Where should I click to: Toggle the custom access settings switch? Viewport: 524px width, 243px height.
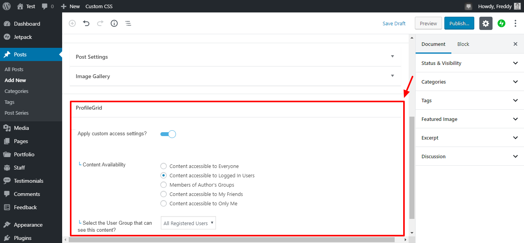pyautogui.click(x=168, y=134)
